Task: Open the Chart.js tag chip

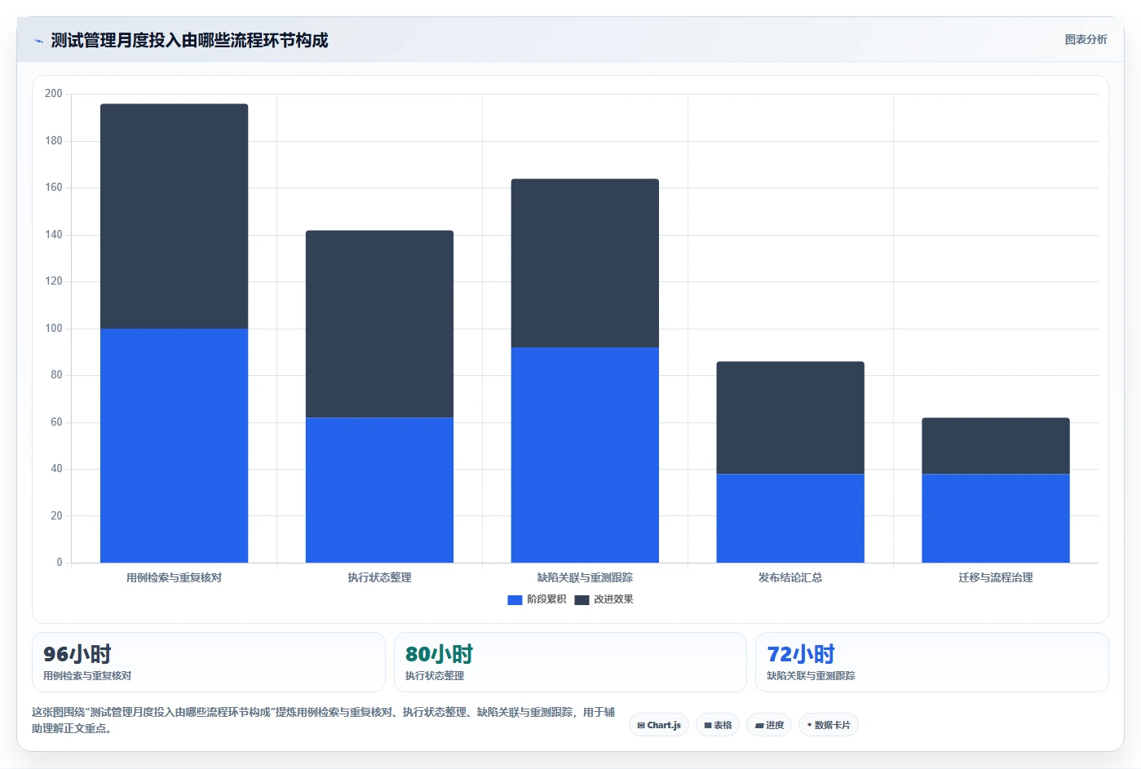Action: pyautogui.click(x=659, y=725)
